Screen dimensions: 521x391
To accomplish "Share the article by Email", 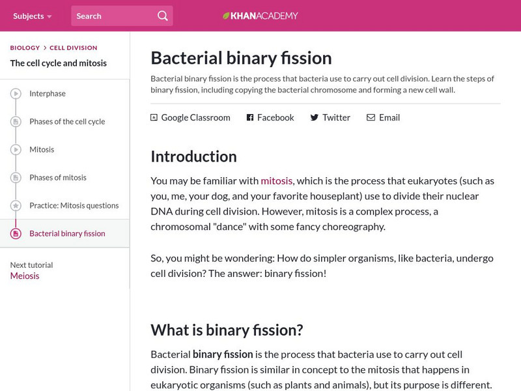I will tap(383, 118).
